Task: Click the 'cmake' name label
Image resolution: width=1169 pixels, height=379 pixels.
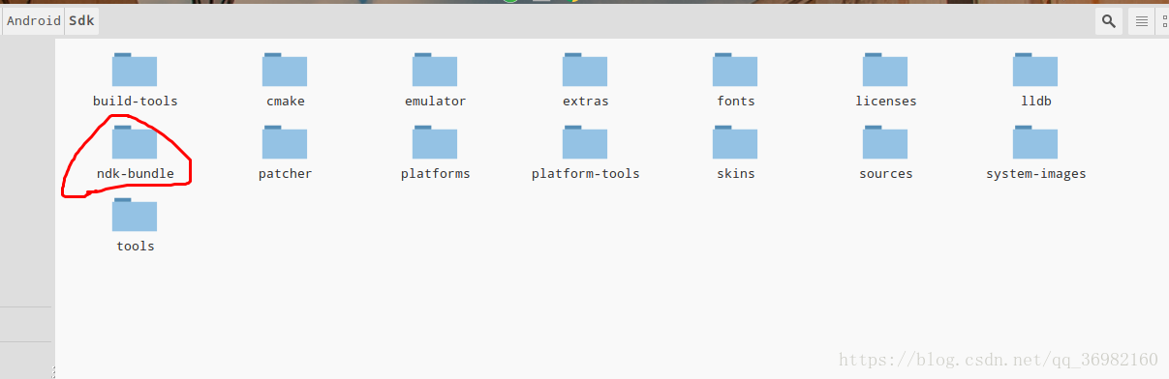Action: [286, 102]
